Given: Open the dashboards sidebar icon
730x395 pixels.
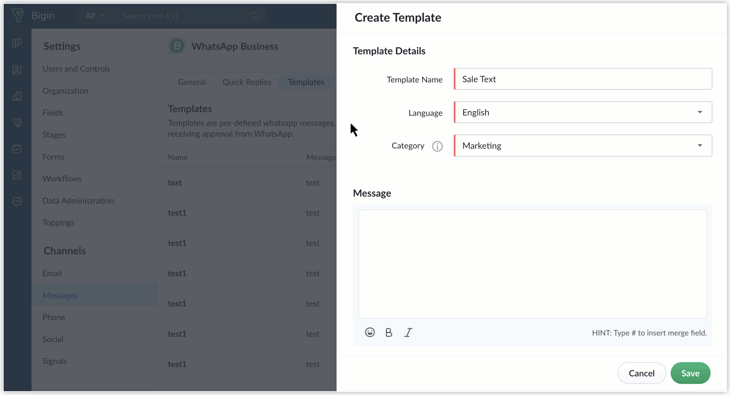Looking at the screenshot, I should coord(17,175).
